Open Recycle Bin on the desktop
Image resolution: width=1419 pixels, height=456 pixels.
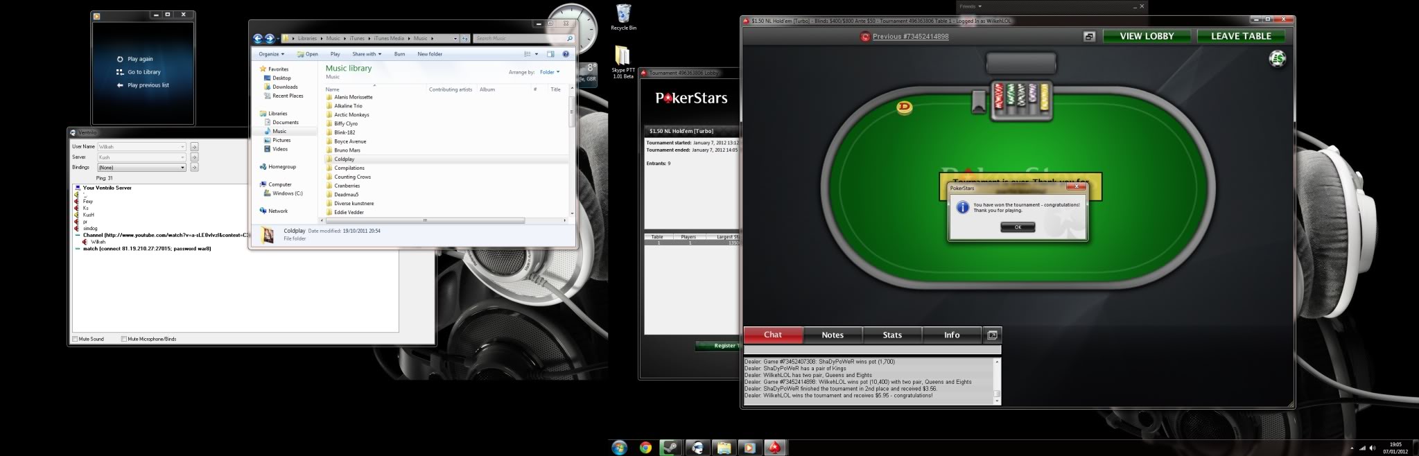click(623, 17)
